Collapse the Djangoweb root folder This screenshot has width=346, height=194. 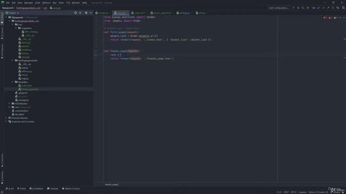[6, 17]
